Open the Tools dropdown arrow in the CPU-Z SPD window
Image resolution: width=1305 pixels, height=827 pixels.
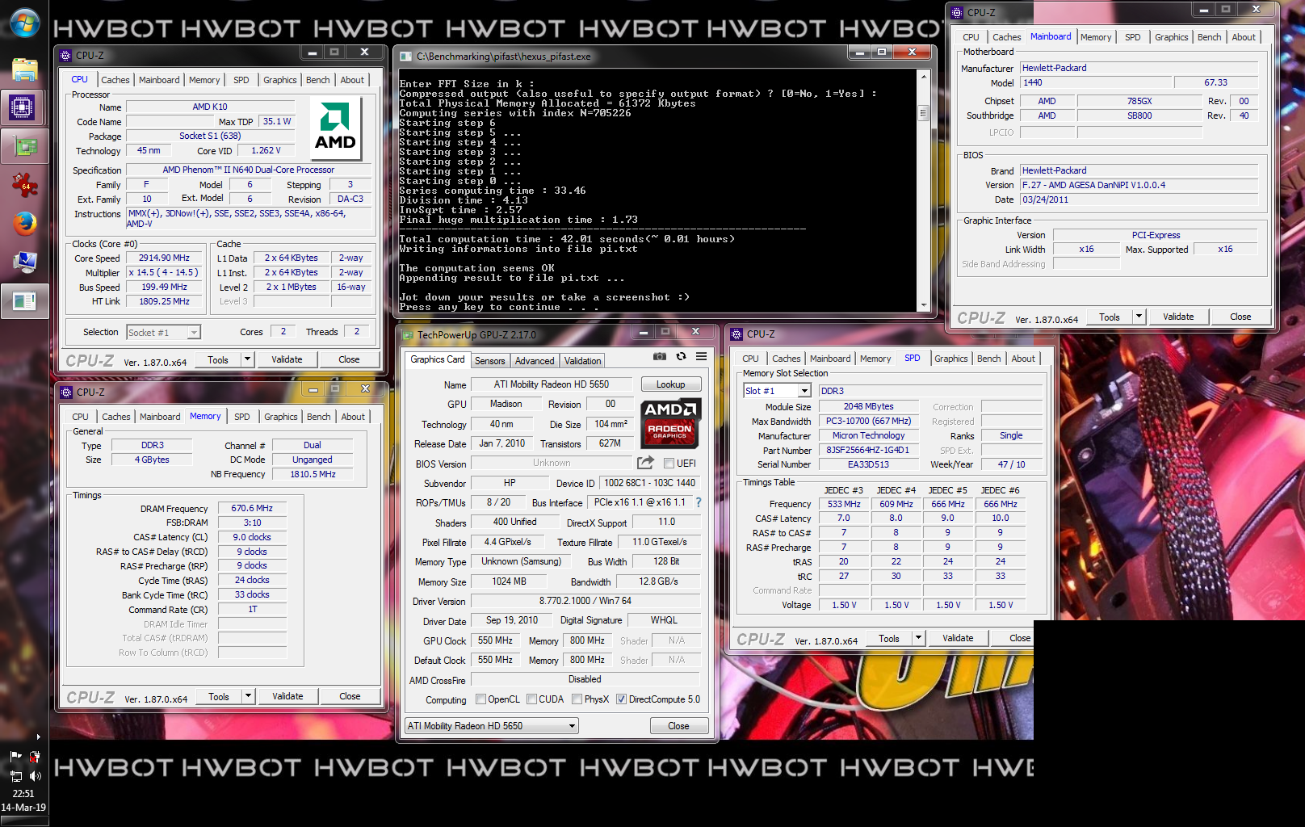click(918, 637)
